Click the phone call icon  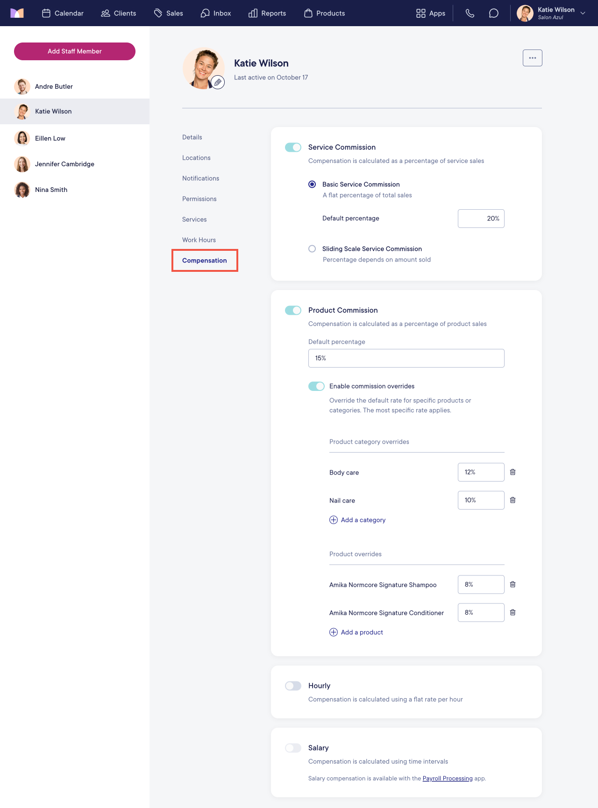(x=470, y=13)
